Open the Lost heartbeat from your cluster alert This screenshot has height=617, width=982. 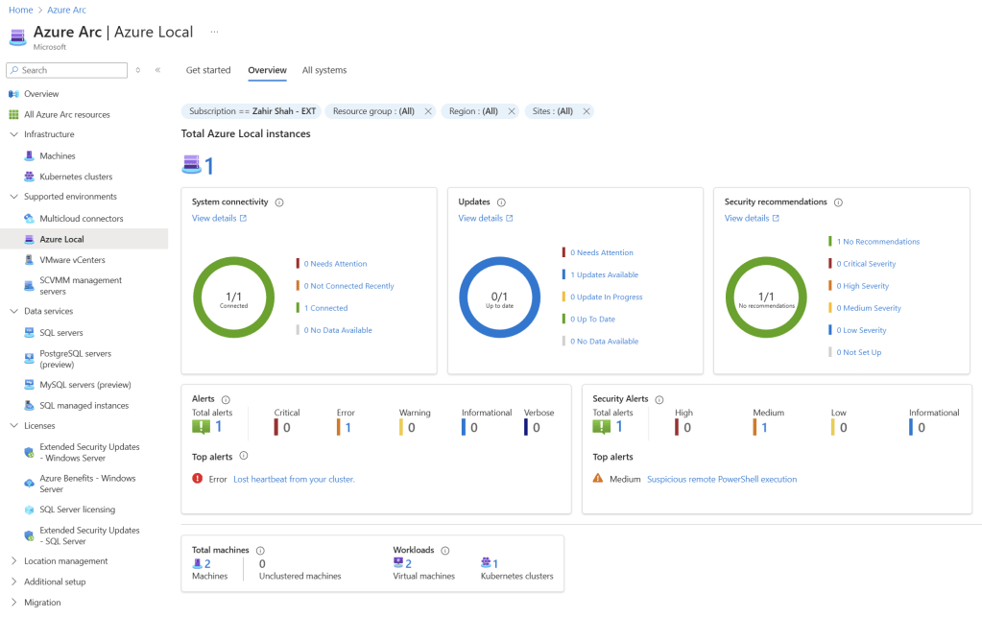(x=294, y=479)
